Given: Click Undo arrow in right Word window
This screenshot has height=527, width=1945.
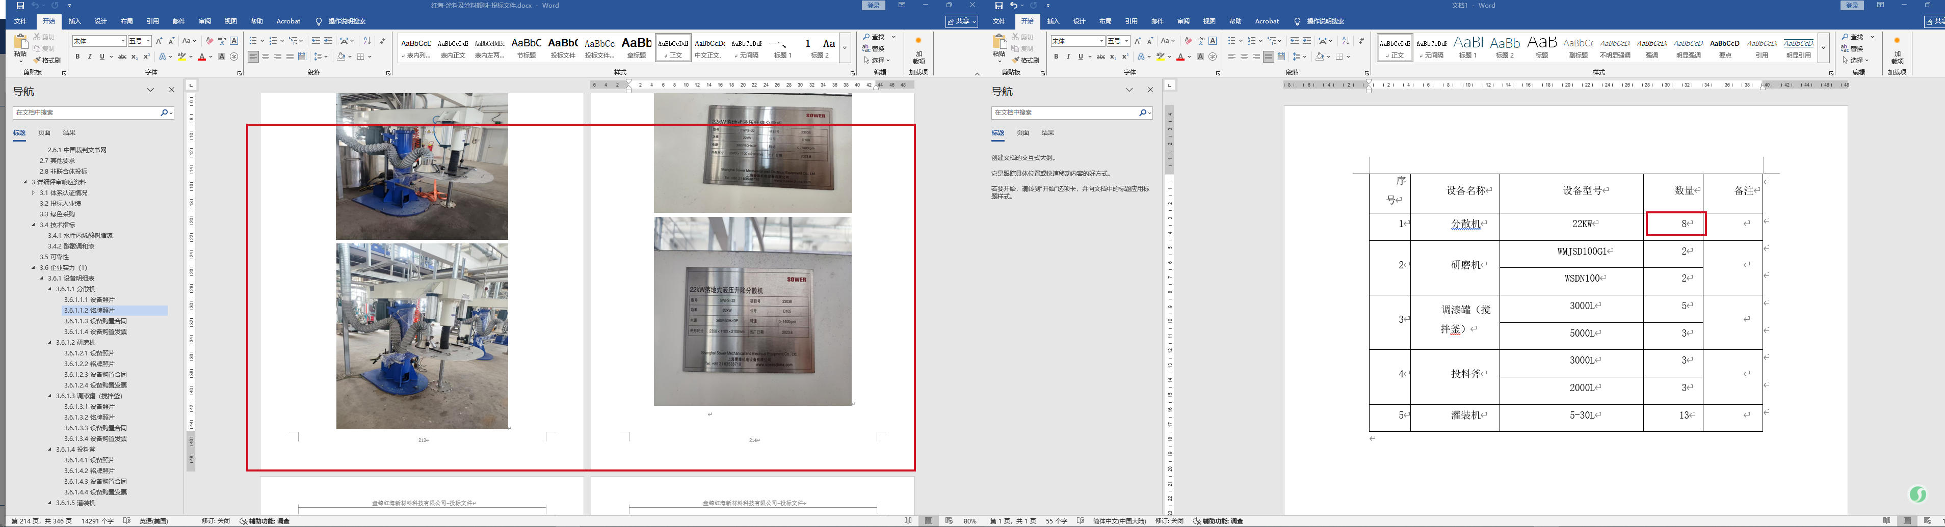Looking at the screenshot, I should click(1013, 5).
